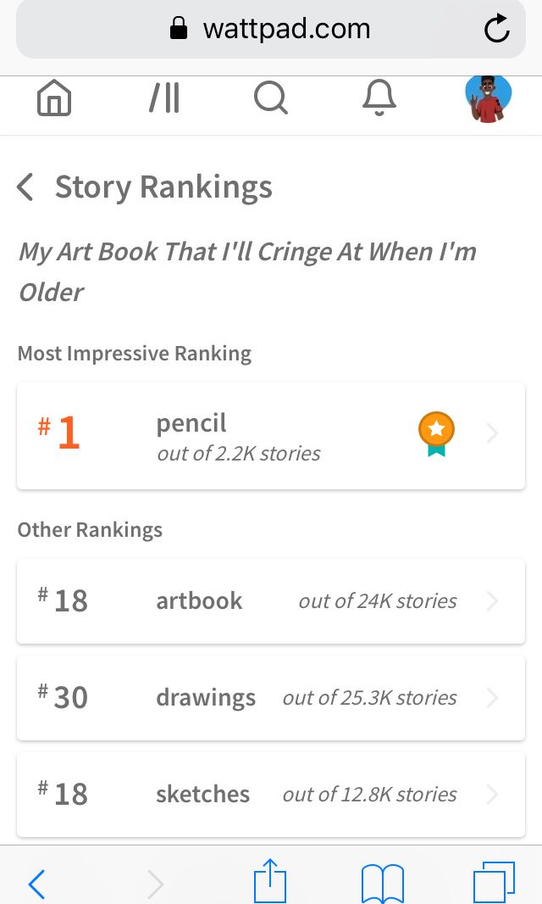Viewport: 542px width, 904px height.
Task: Tap the orange medal badge
Action: point(436,434)
